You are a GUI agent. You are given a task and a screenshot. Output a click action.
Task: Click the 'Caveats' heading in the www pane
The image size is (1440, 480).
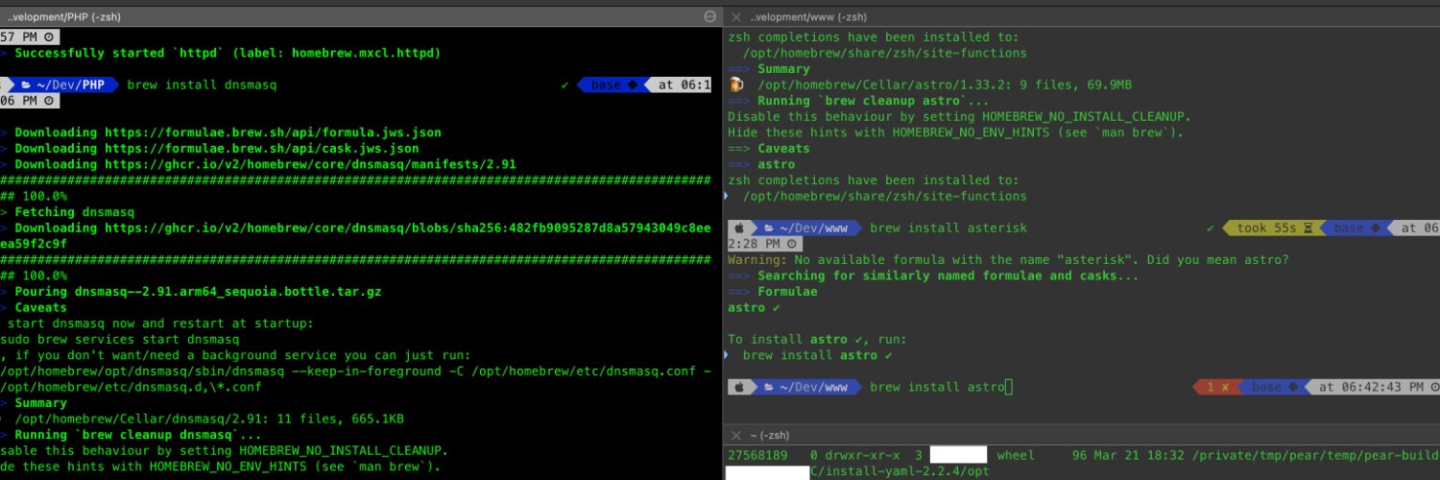coord(783,149)
